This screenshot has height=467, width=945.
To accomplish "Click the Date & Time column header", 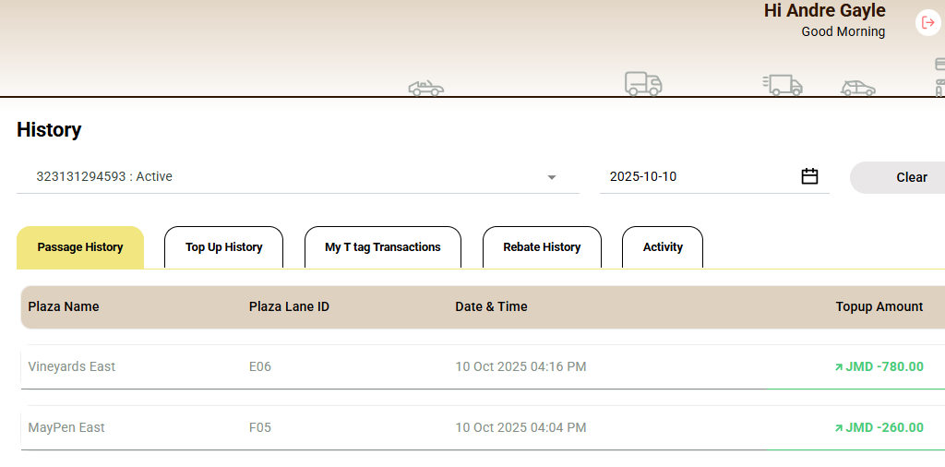I will pos(491,306).
